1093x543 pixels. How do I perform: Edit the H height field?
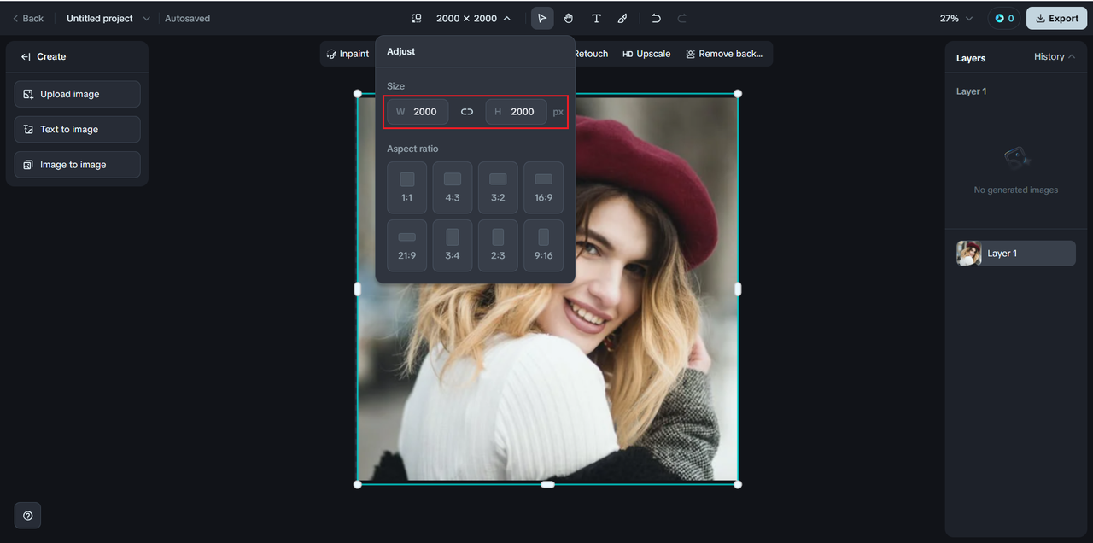pyautogui.click(x=517, y=112)
